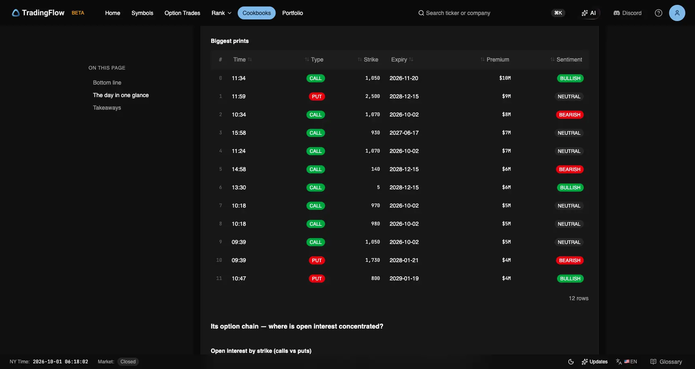The width and height of the screenshot is (695, 369).
Task: Open the help question mark icon
Action: pos(659,13)
